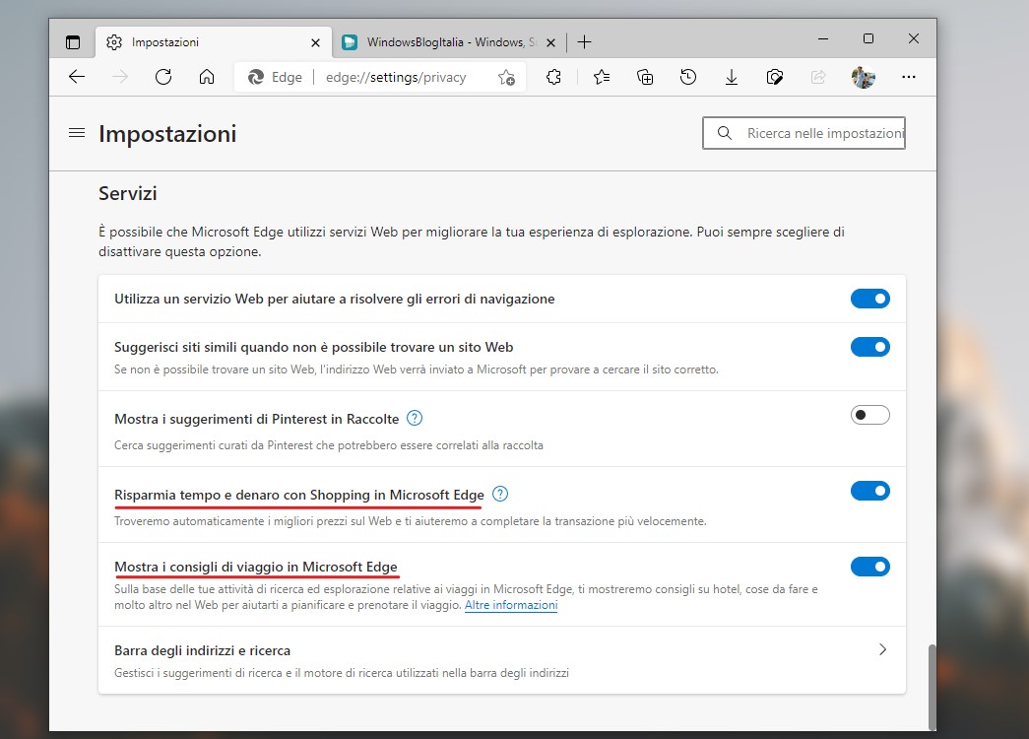Open the Home page button
Screen dimensions: 1029x739
point(207,77)
